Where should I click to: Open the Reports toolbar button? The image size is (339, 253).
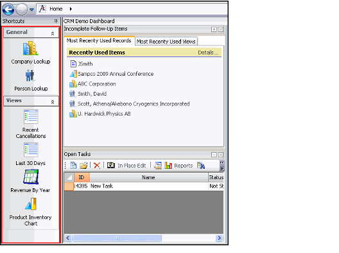[178, 166]
